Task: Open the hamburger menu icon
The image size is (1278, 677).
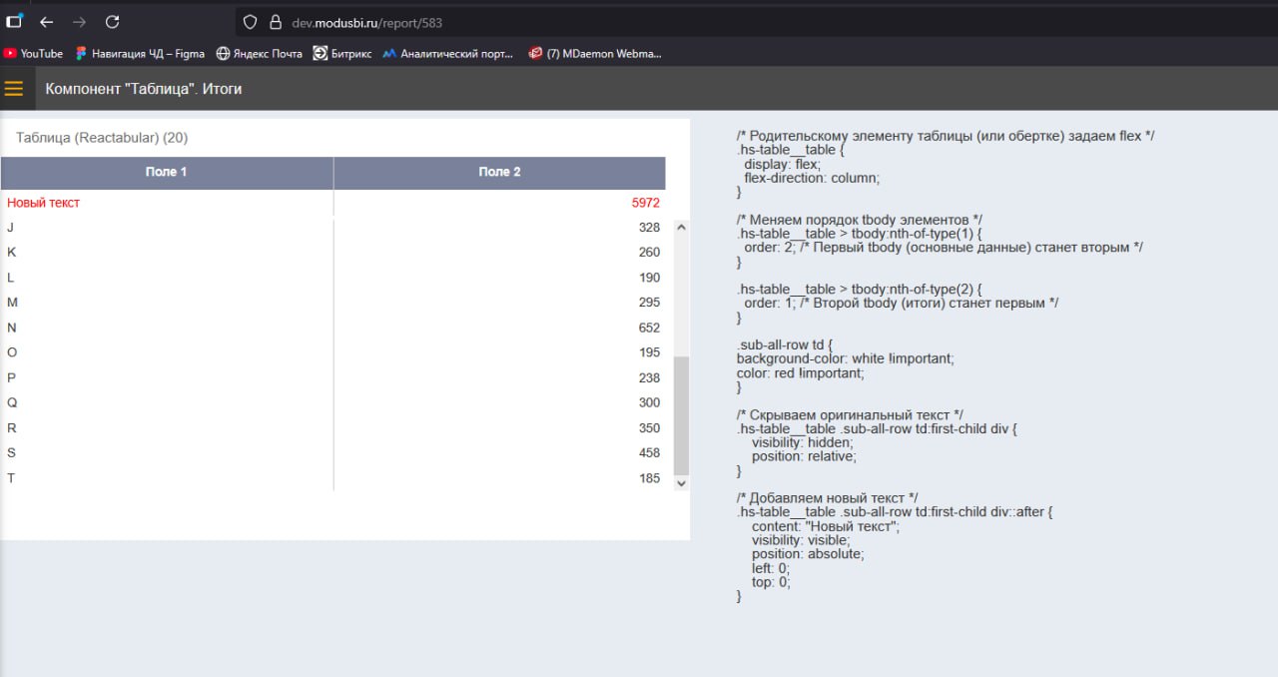Action: tap(14, 89)
